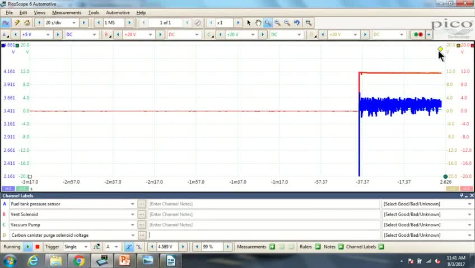Screen dimensions: 475x268
Task: Decrease timebase with left arrow
Action: pyautogui.click(x=39, y=23)
